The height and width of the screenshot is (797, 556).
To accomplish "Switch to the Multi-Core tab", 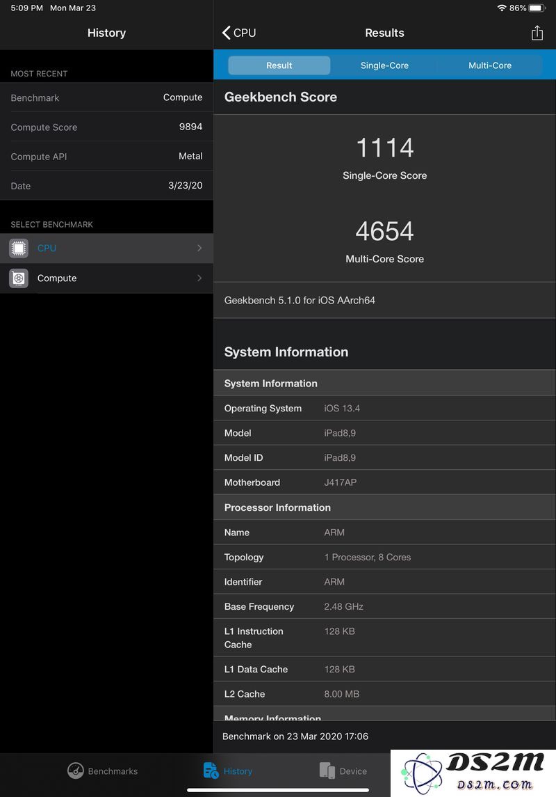I will (490, 65).
